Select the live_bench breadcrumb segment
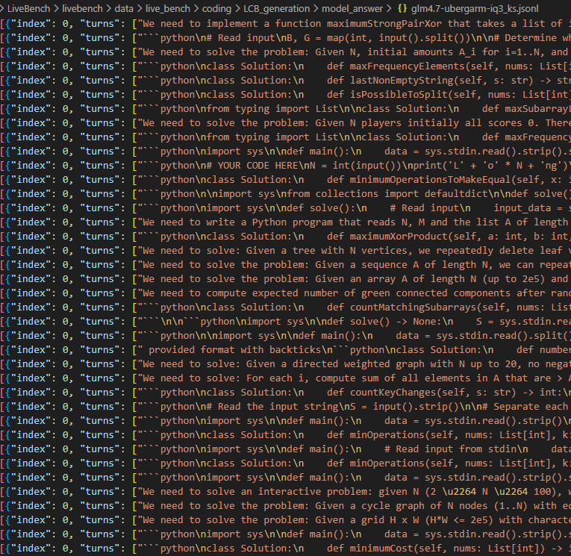The image size is (571, 556). point(168,8)
